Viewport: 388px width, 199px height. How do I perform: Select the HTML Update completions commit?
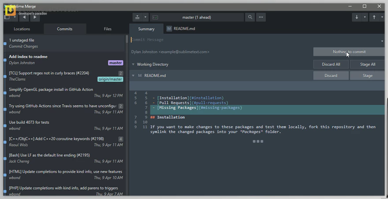point(64,175)
